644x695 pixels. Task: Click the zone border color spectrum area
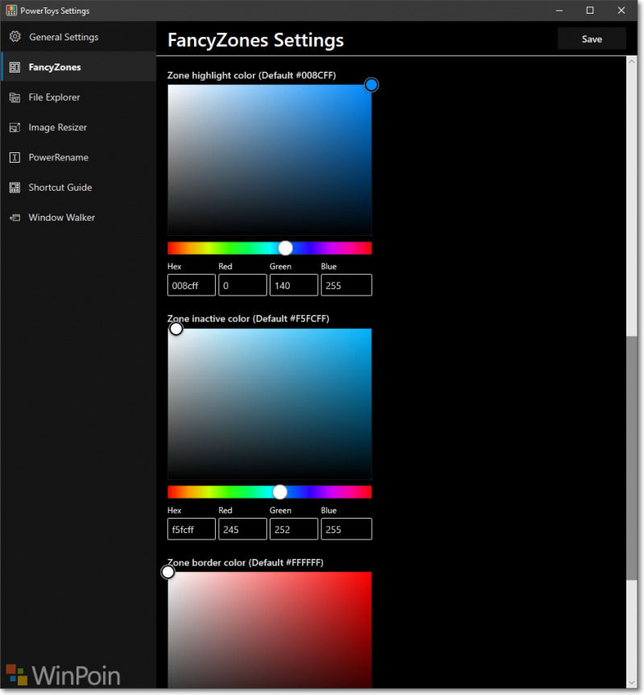pos(270,630)
